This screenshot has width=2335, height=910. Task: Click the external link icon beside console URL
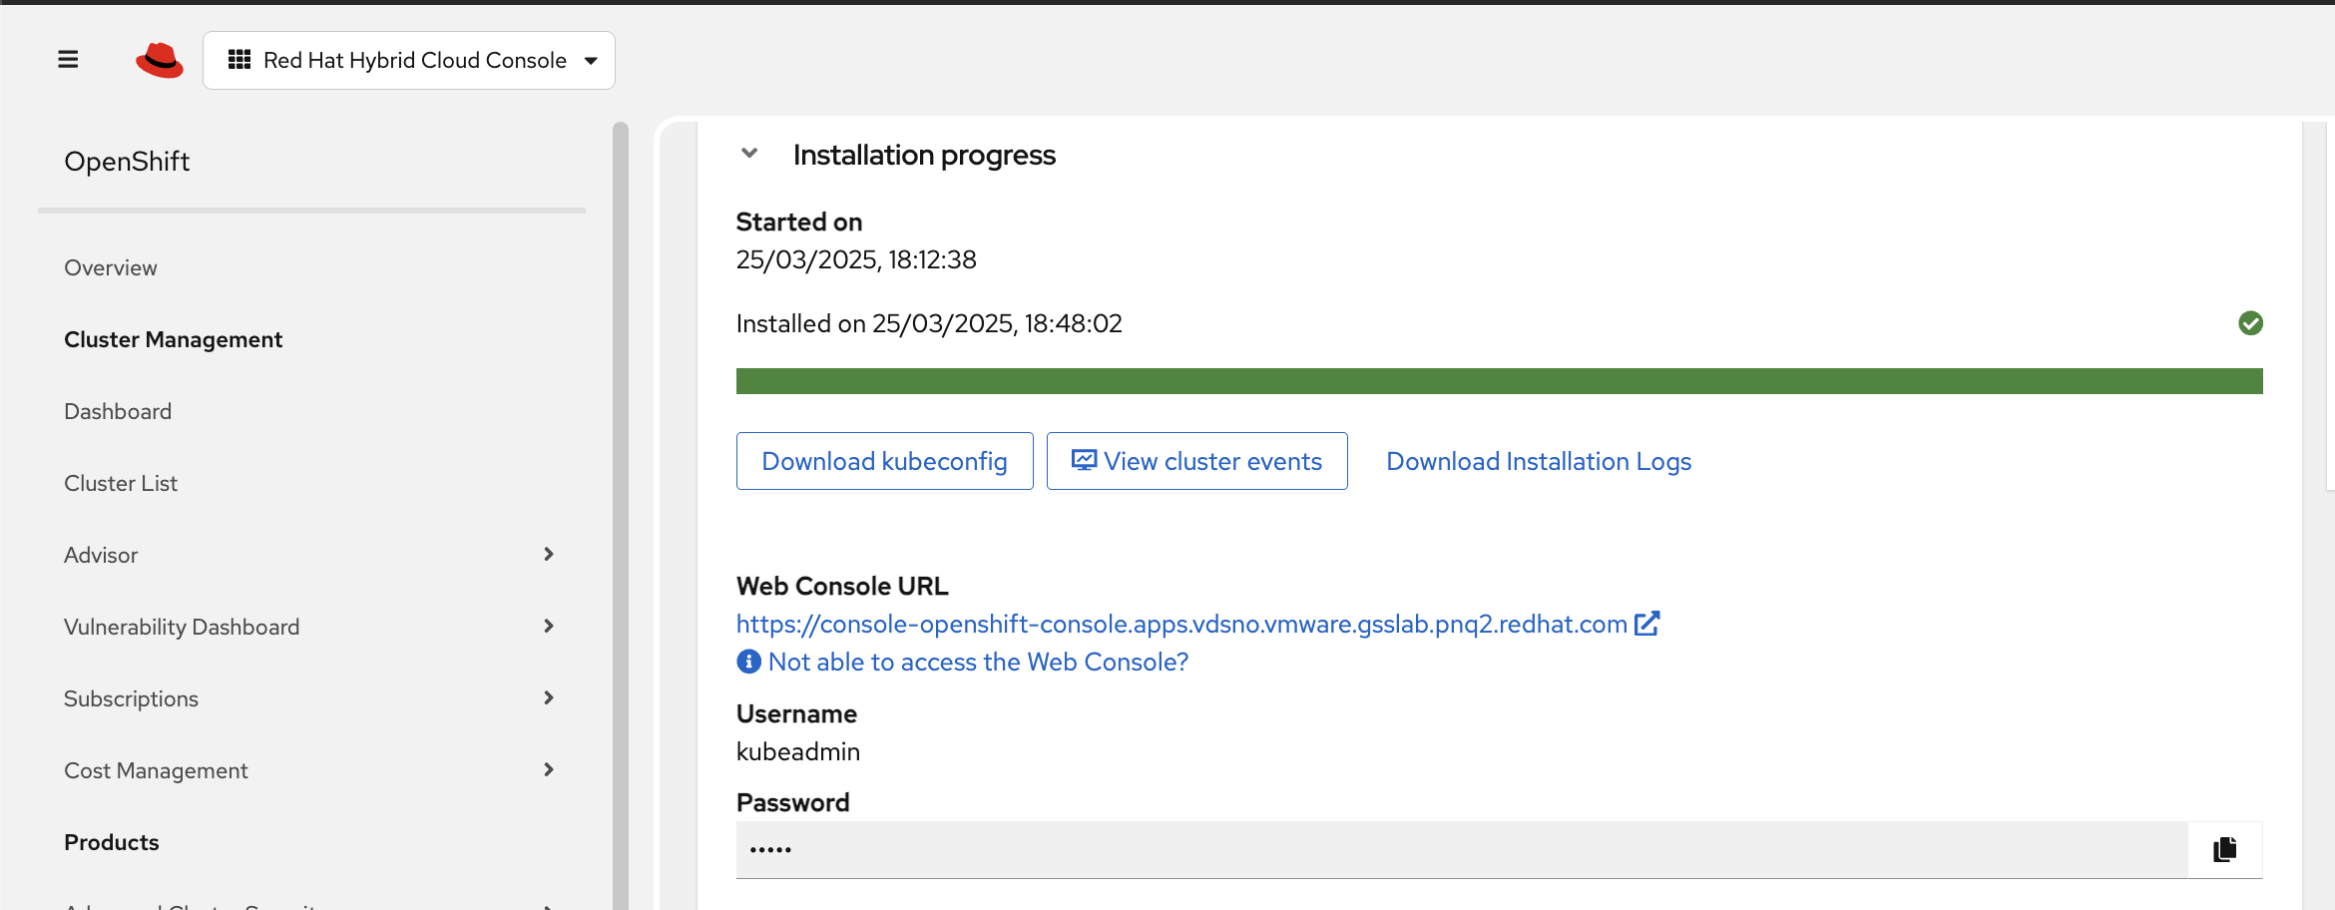[1647, 624]
